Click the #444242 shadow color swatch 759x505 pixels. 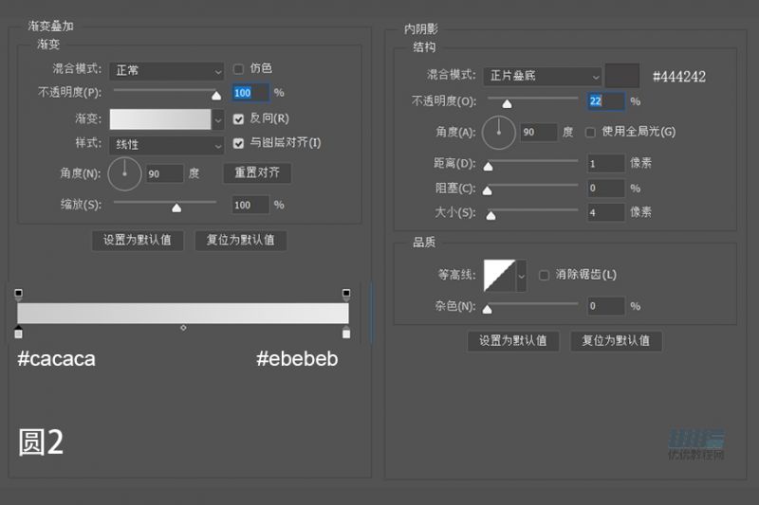coord(623,76)
